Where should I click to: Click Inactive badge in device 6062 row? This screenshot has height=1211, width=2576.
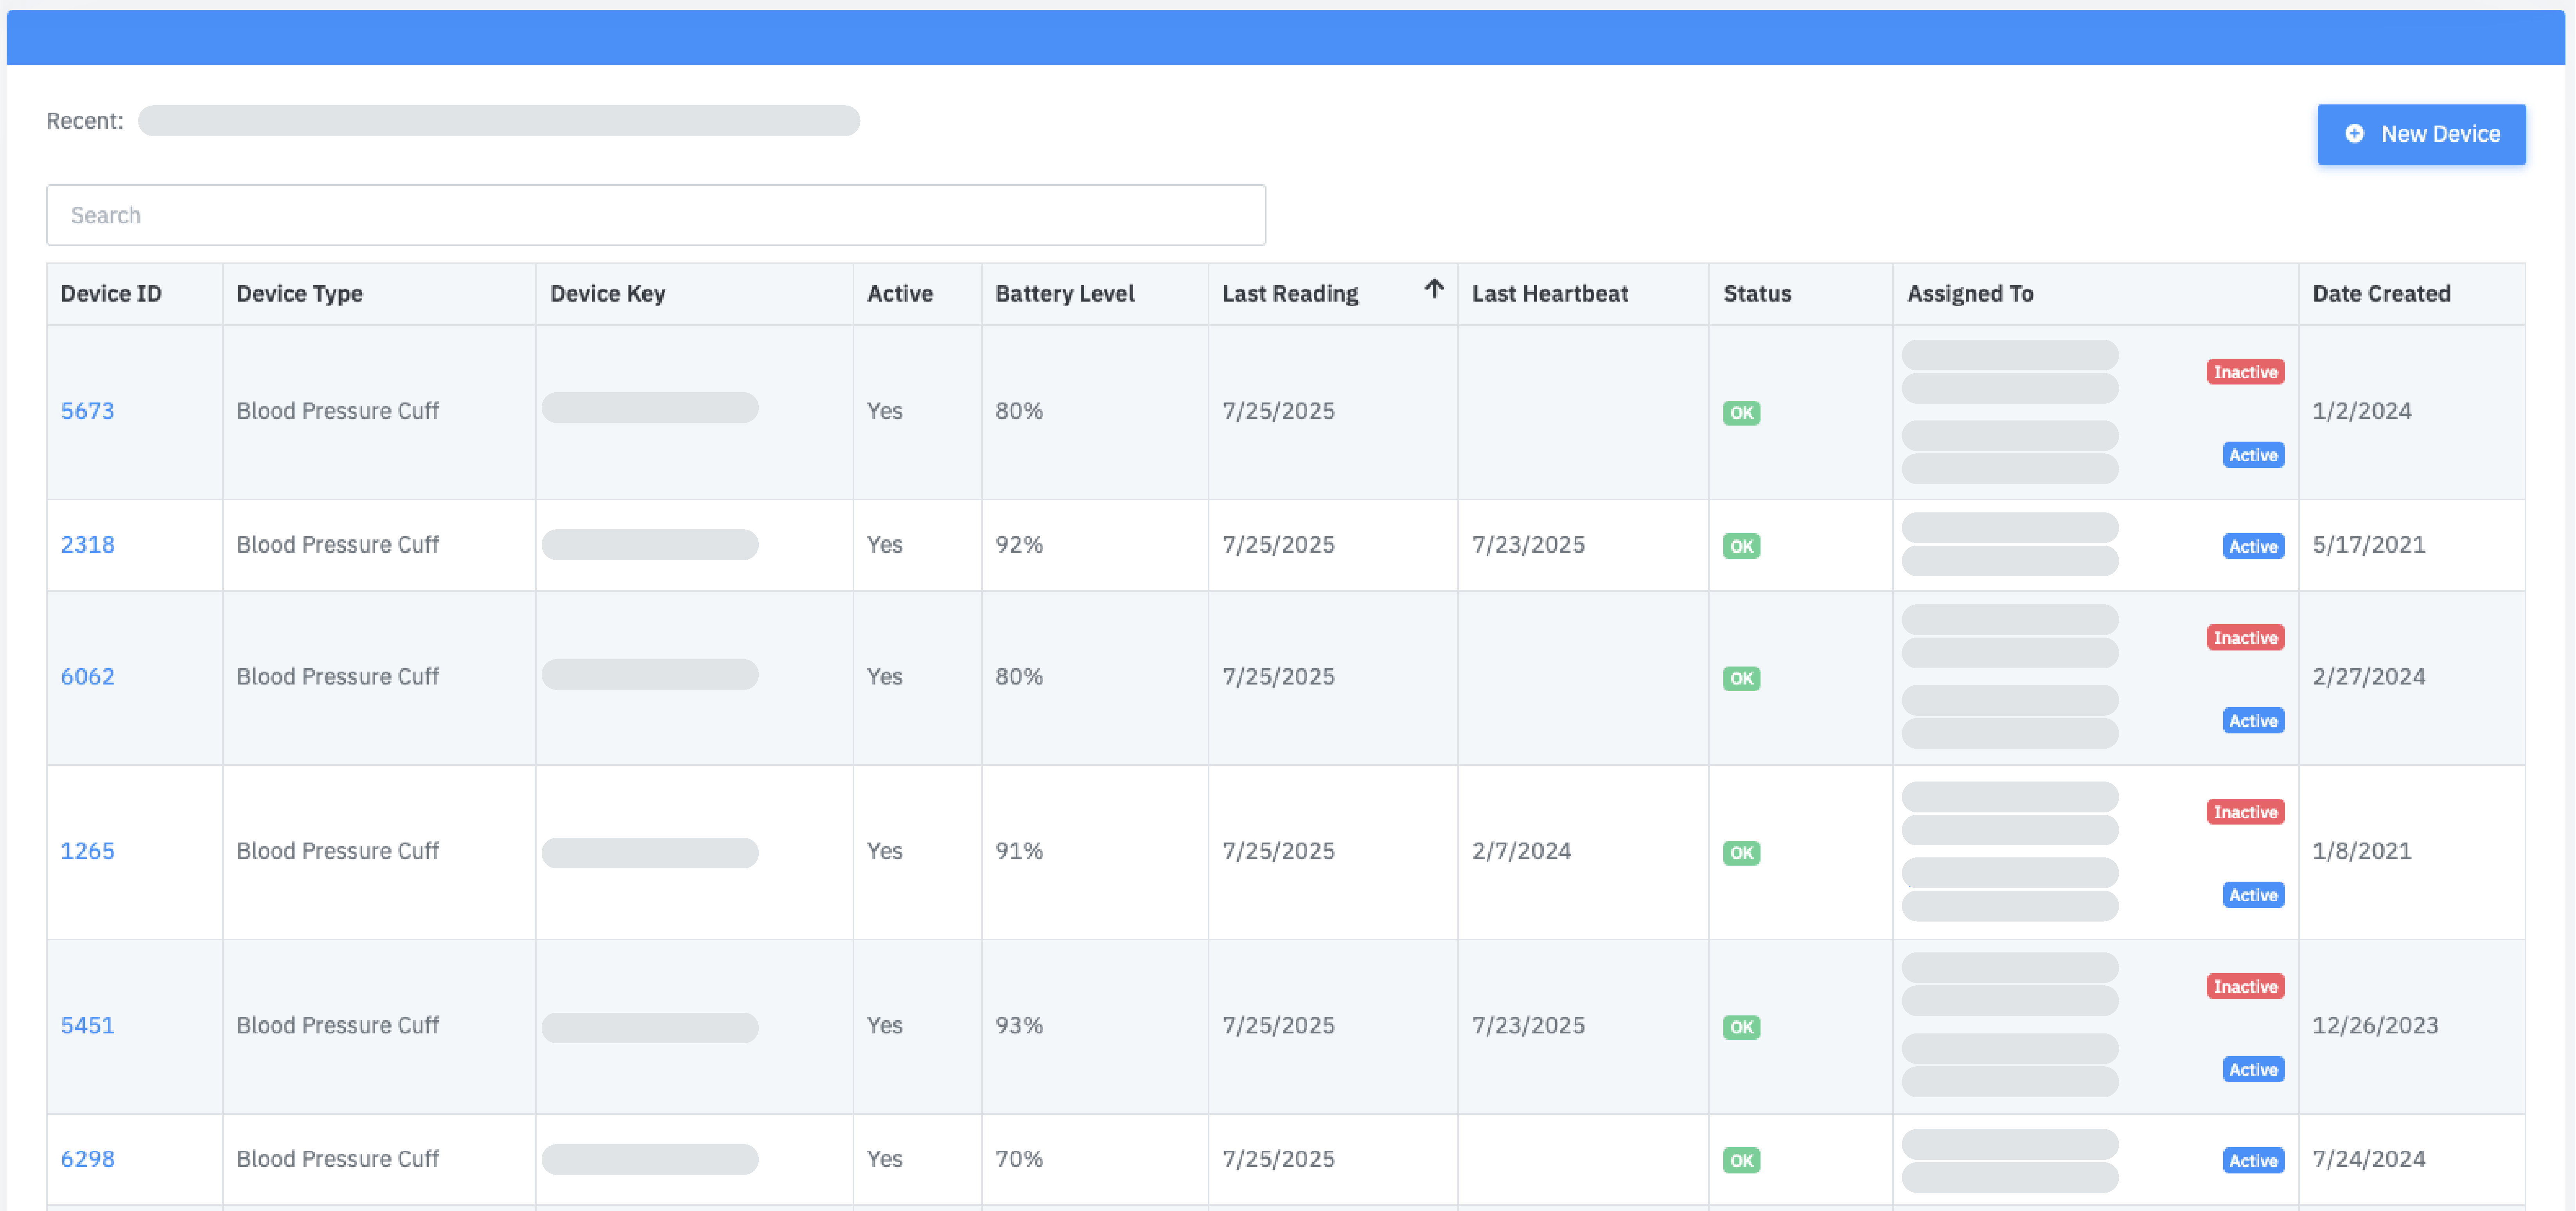(x=2245, y=638)
